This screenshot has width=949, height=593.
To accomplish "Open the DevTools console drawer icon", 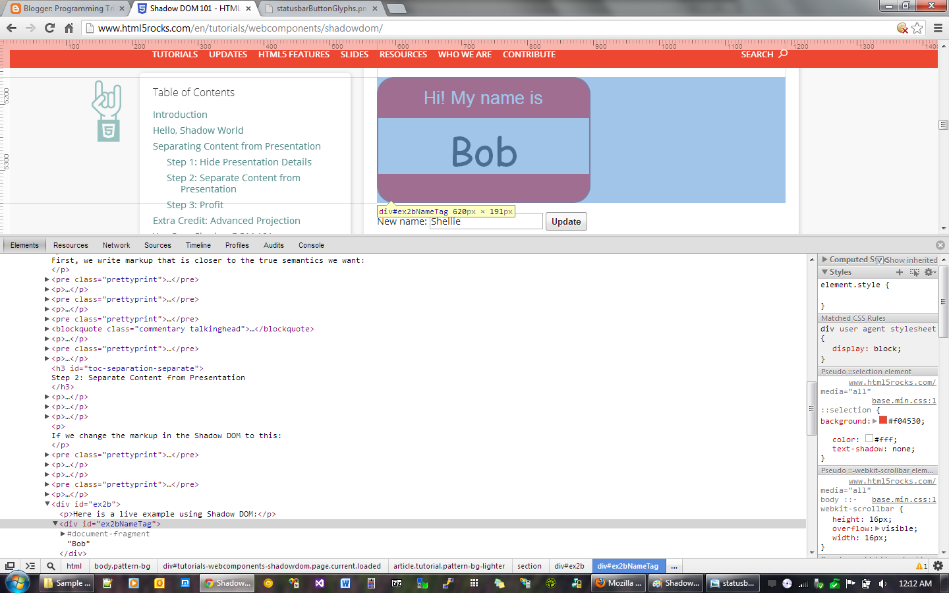I will click(30, 566).
